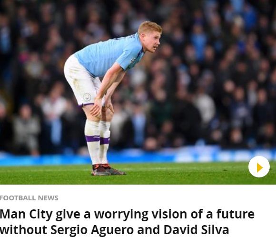Click the word future in the headline
Screen dimensions: 276x238
[x=236, y=214]
